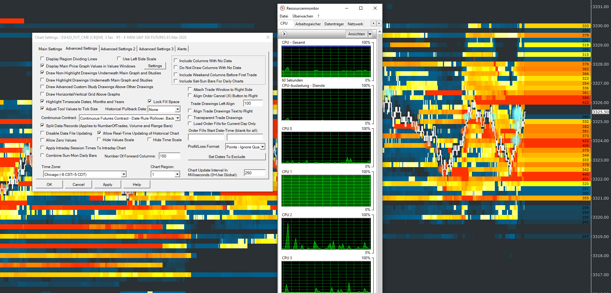Click the 3325.50 current price label
Viewport: 611px width, 293px height.
[x=601, y=112]
